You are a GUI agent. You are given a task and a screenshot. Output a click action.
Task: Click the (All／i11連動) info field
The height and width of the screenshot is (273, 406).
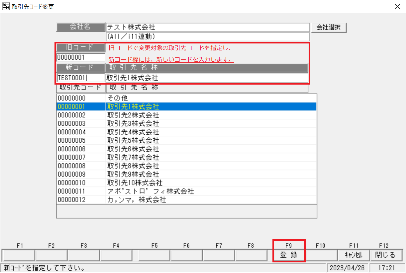[x=208, y=36]
